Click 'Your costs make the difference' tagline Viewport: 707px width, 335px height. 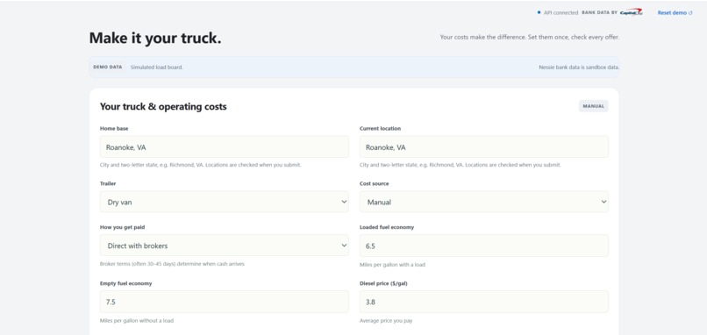(529, 37)
